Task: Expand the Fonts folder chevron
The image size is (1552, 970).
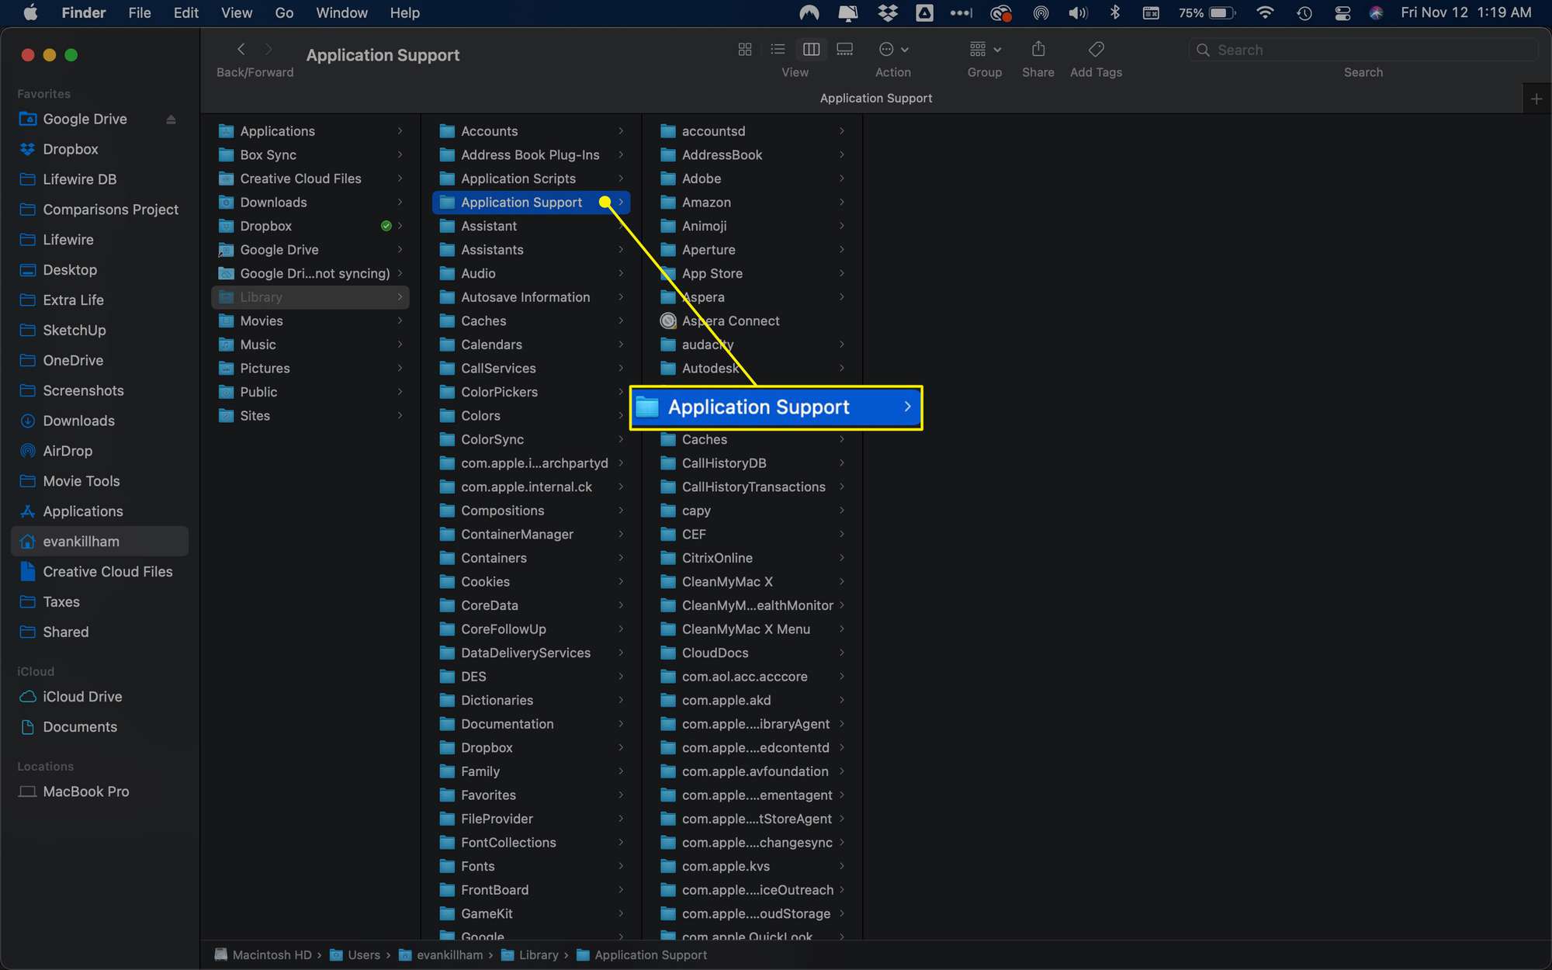Action: click(621, 867)
